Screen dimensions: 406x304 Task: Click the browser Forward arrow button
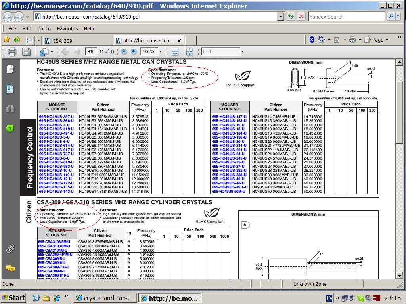tap(19, 17)
